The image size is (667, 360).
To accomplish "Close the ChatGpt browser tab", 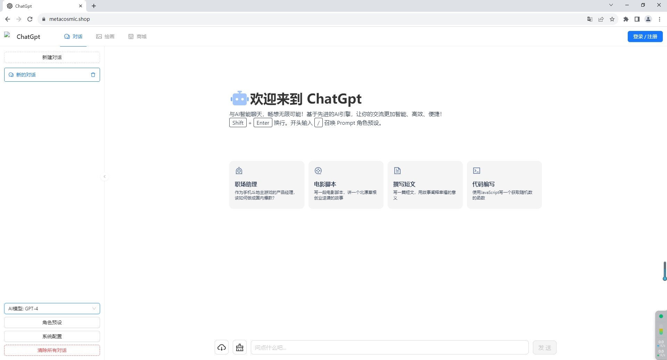I will [81, 6].
